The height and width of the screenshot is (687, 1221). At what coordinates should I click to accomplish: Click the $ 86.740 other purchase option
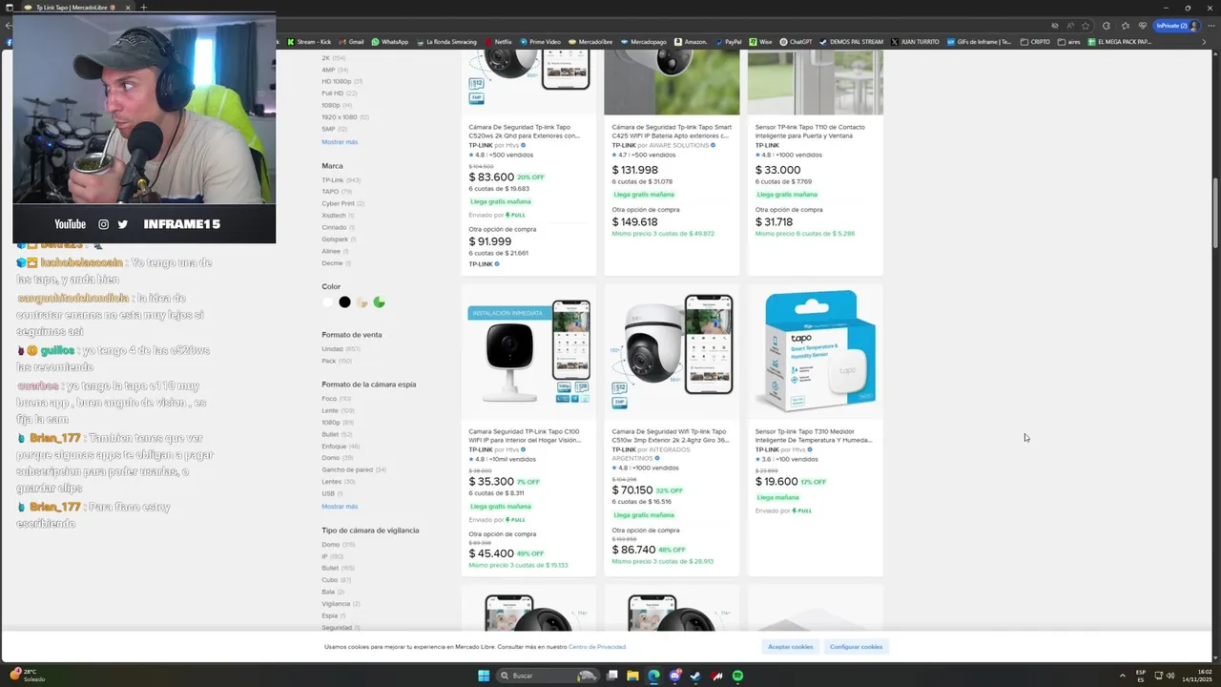point(633,550)
